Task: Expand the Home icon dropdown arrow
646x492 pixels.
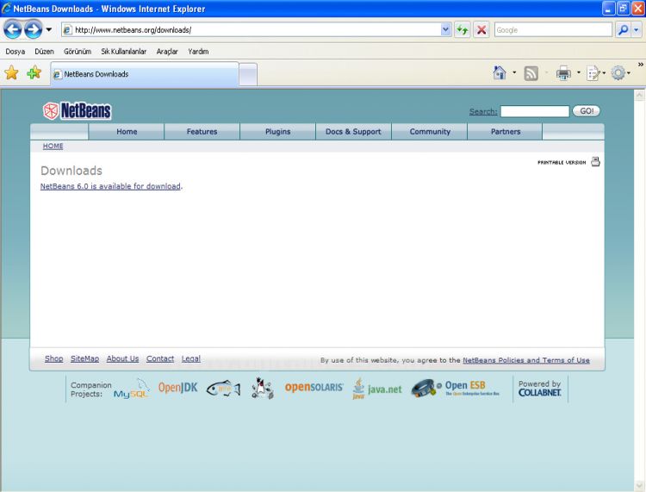Action: point(514,73)
